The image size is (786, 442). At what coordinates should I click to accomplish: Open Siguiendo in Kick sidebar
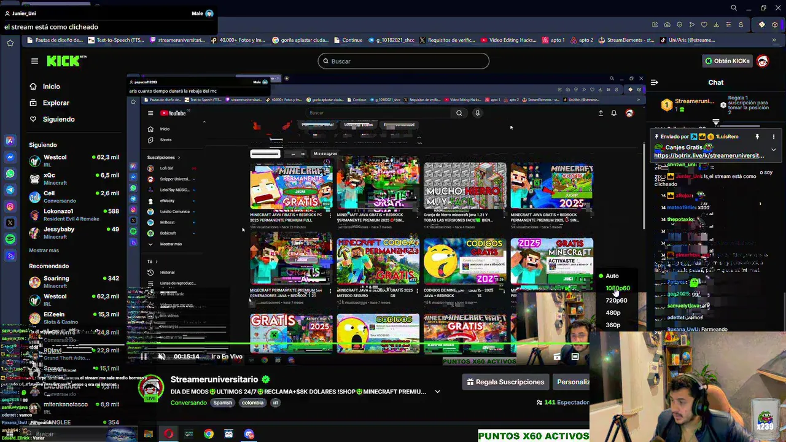pyautogui.click(x=58, y=119)
